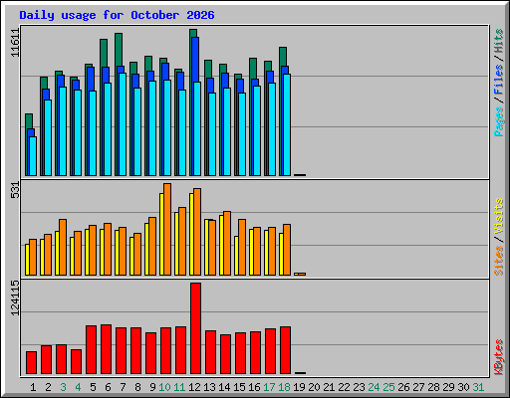This screenshot has height=398, width=510.
Task: Click the 11611 hits axis value
Action: click(15, 43)
